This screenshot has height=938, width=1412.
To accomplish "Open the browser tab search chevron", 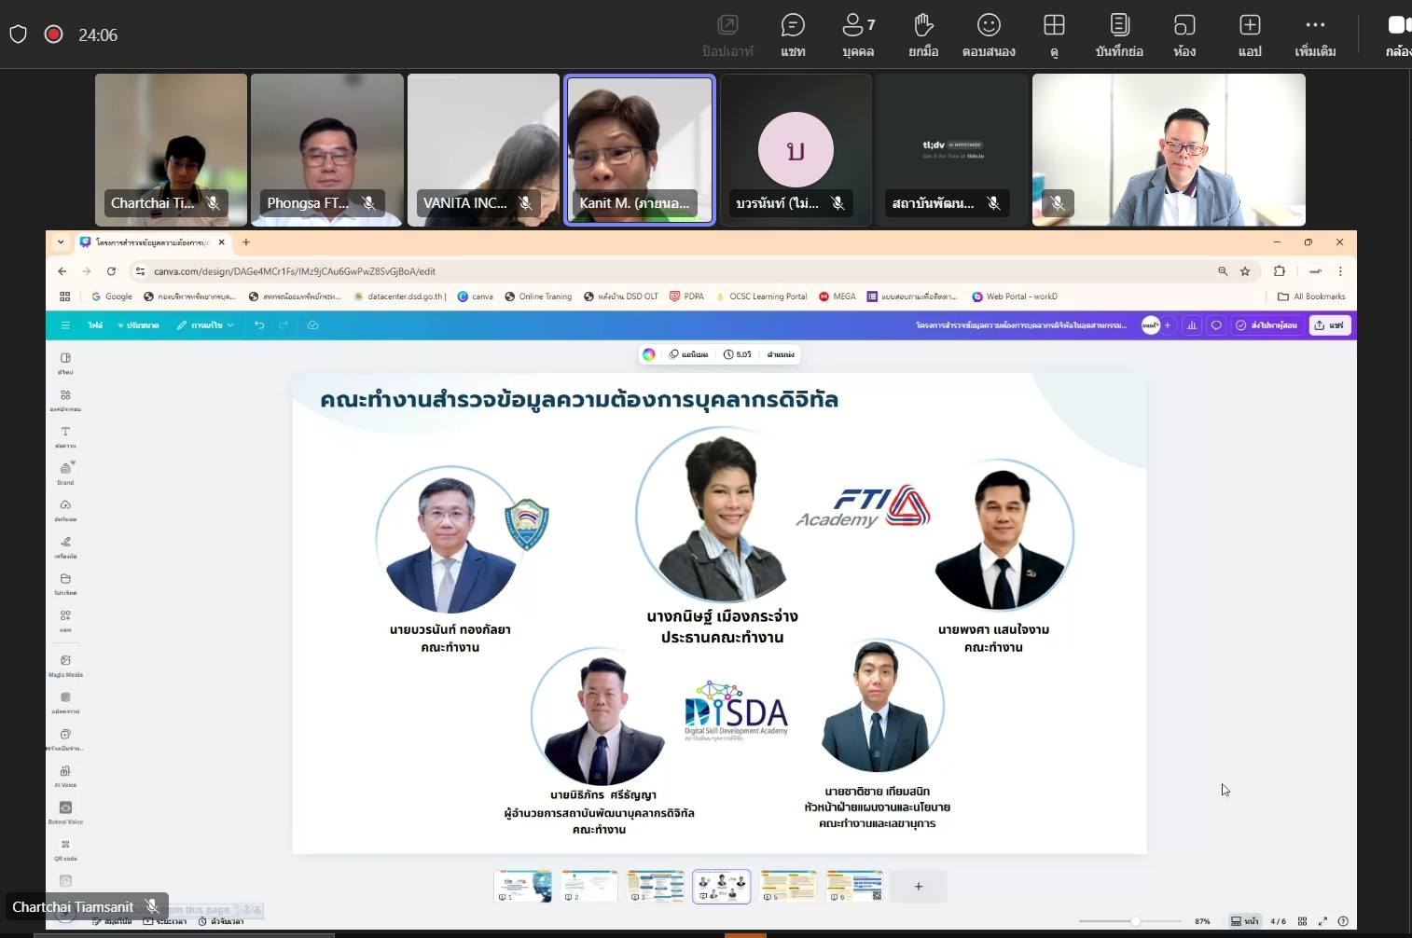I will click(61, 242).
